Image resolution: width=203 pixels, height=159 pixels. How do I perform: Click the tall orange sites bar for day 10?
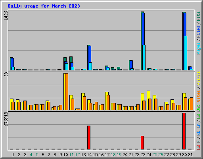click(x=67, y=91)
